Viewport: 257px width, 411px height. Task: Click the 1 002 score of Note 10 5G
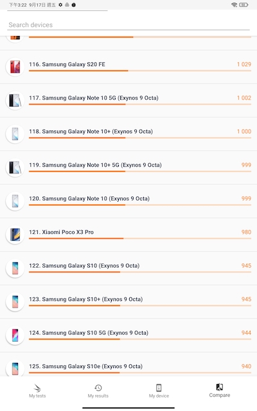(x=244, y=98)
